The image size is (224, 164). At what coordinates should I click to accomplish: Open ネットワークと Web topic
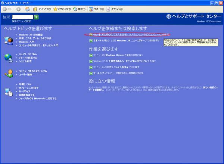click(28, 54)
